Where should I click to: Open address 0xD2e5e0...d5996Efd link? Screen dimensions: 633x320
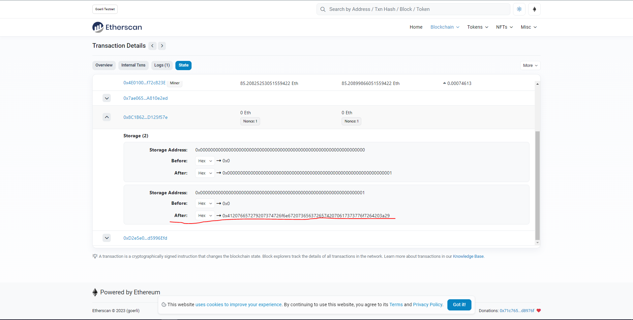pos(145,238)
